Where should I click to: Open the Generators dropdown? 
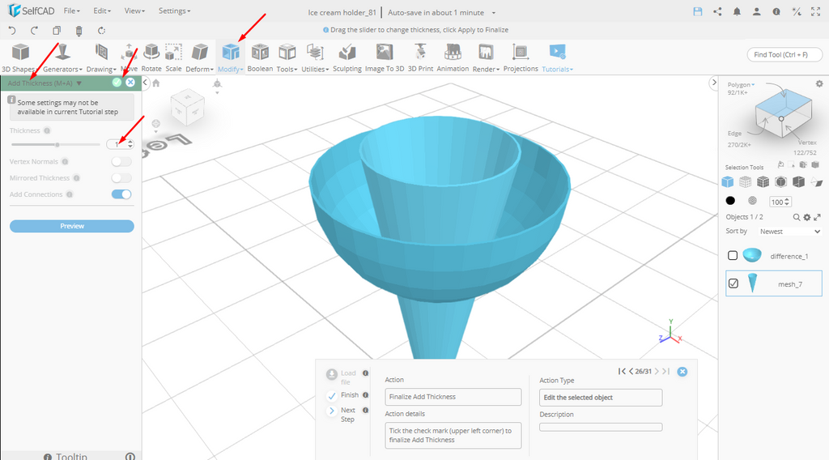pyautogui.click(x=62, y=57)
